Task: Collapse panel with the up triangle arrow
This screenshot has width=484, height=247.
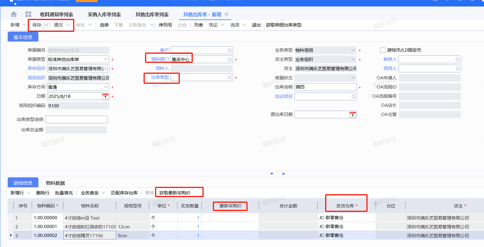Action: point(284,174)
